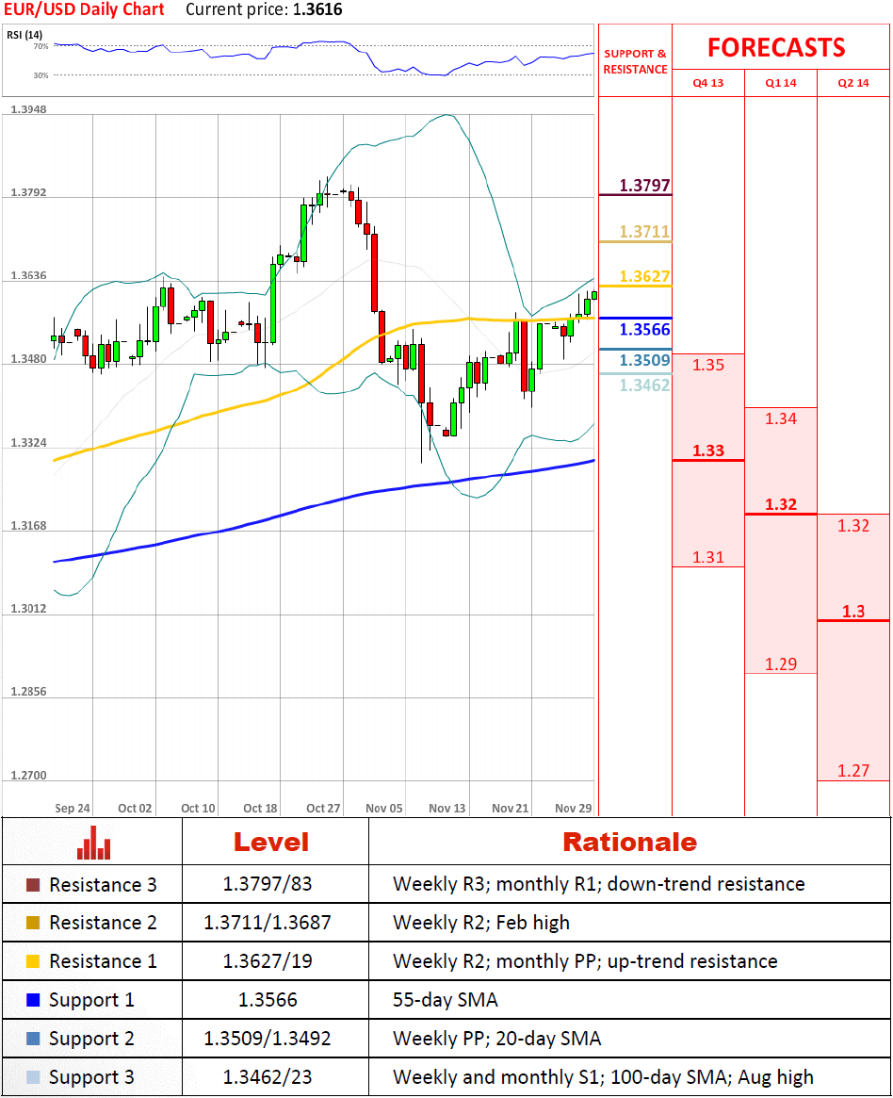Click the Support 2 steel-blue color swatch
This screenshot has height=1098, width=893.
pyautogui.click(x=33, y=1039)
